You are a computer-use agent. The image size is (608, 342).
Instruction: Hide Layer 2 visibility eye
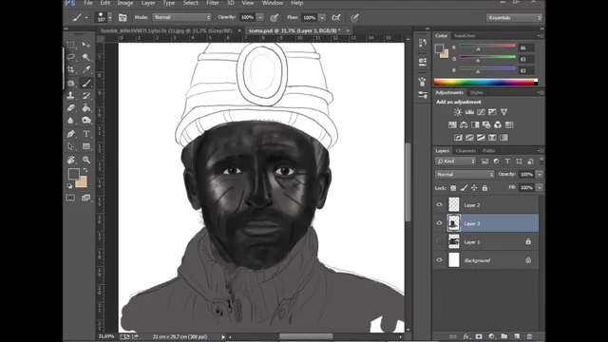[439, 205]
